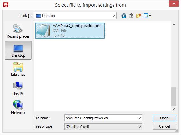Click the Cancel button
The height and width of the screenshot is (135, 181).
click(165, 126)
